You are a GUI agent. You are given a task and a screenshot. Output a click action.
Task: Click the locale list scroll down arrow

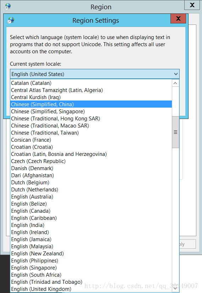pos(175,288)
